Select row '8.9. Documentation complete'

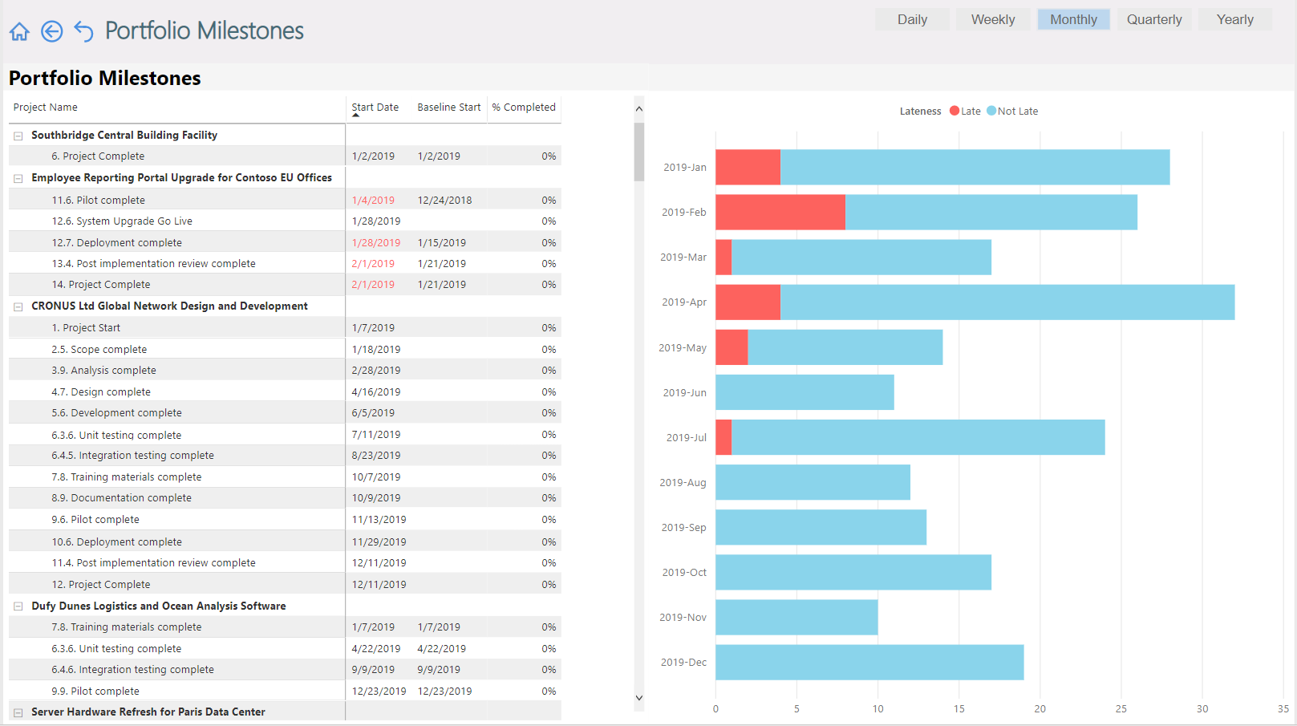pos(285,498)
